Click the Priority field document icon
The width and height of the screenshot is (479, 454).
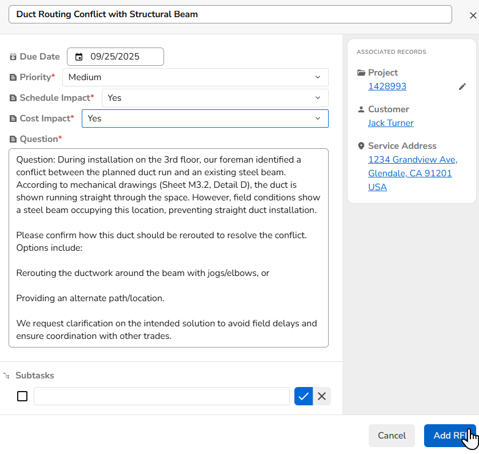click(13, 77)
